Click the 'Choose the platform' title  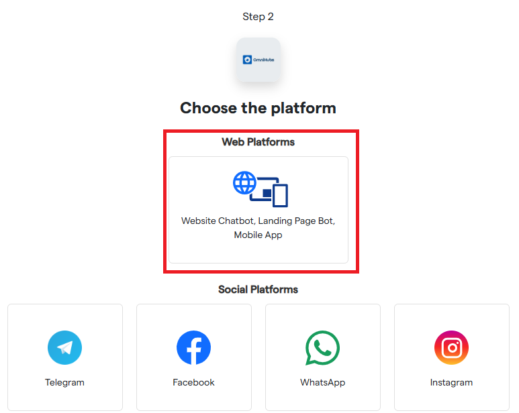tap(258, 108)
